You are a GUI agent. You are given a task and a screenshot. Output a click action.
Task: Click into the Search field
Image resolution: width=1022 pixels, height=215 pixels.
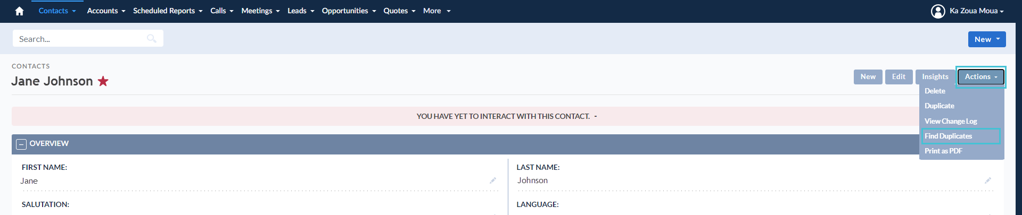tap(88, 38)
